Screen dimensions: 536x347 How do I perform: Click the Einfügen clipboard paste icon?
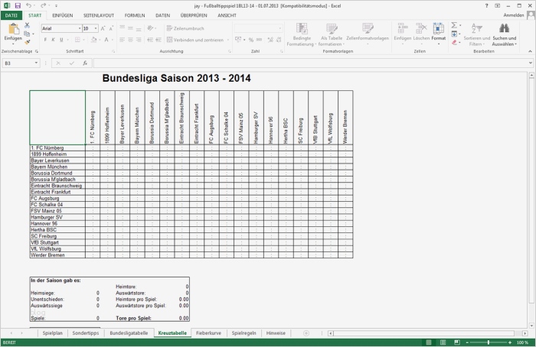tap(13, 29)
